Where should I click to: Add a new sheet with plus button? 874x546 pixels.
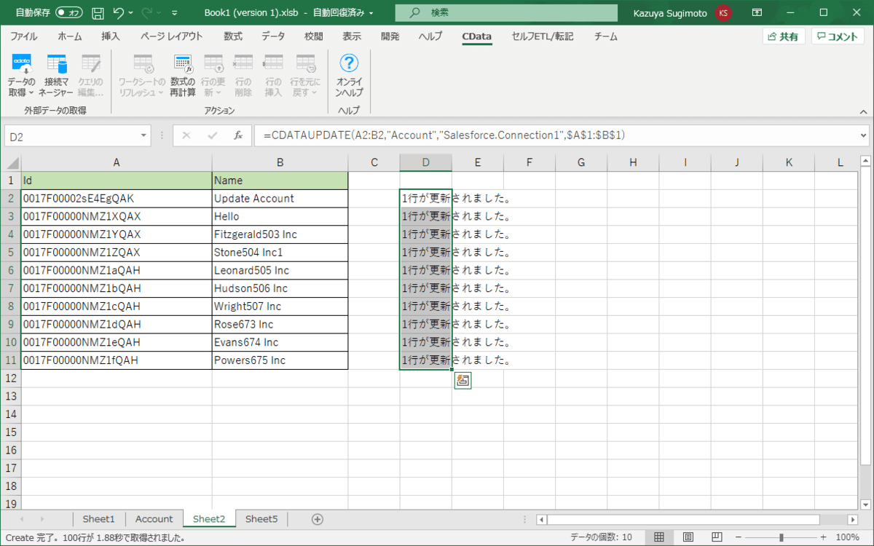tap(317, 519)
